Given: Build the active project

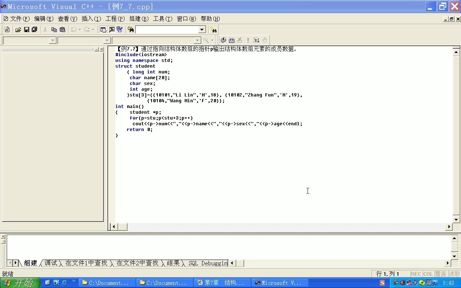Looking at the screenshot, I should click(232, 40).
